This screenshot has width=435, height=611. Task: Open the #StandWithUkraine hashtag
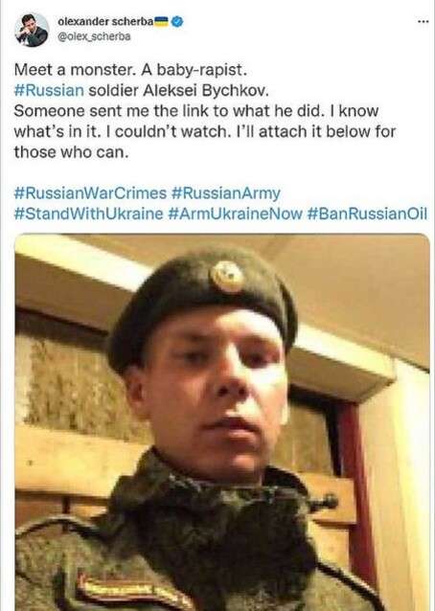88,214
